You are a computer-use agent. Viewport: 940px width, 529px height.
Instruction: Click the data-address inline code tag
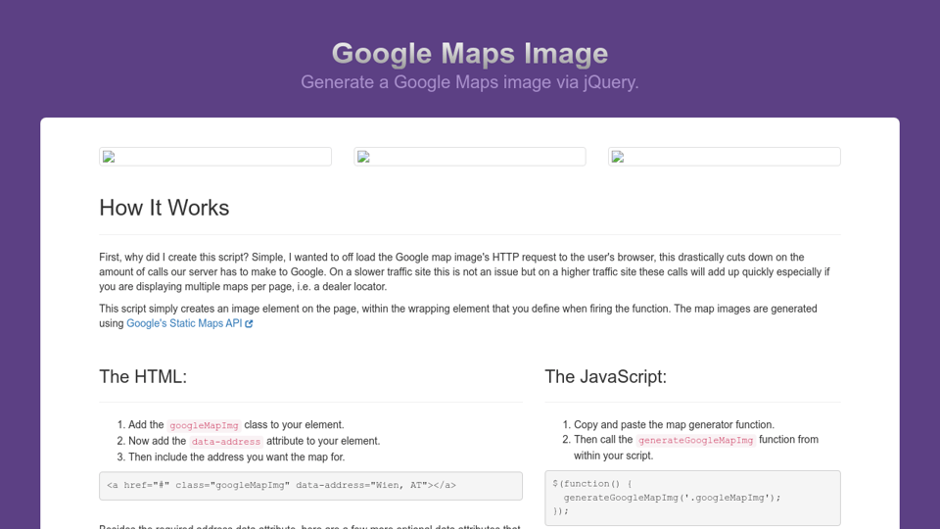coord(226,442)
